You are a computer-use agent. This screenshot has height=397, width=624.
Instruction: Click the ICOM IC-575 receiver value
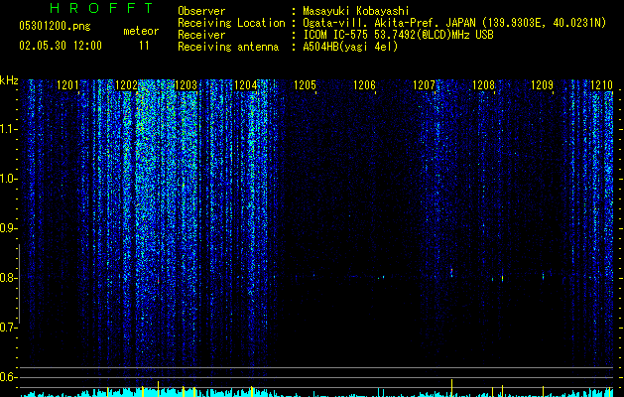[398, 35]
